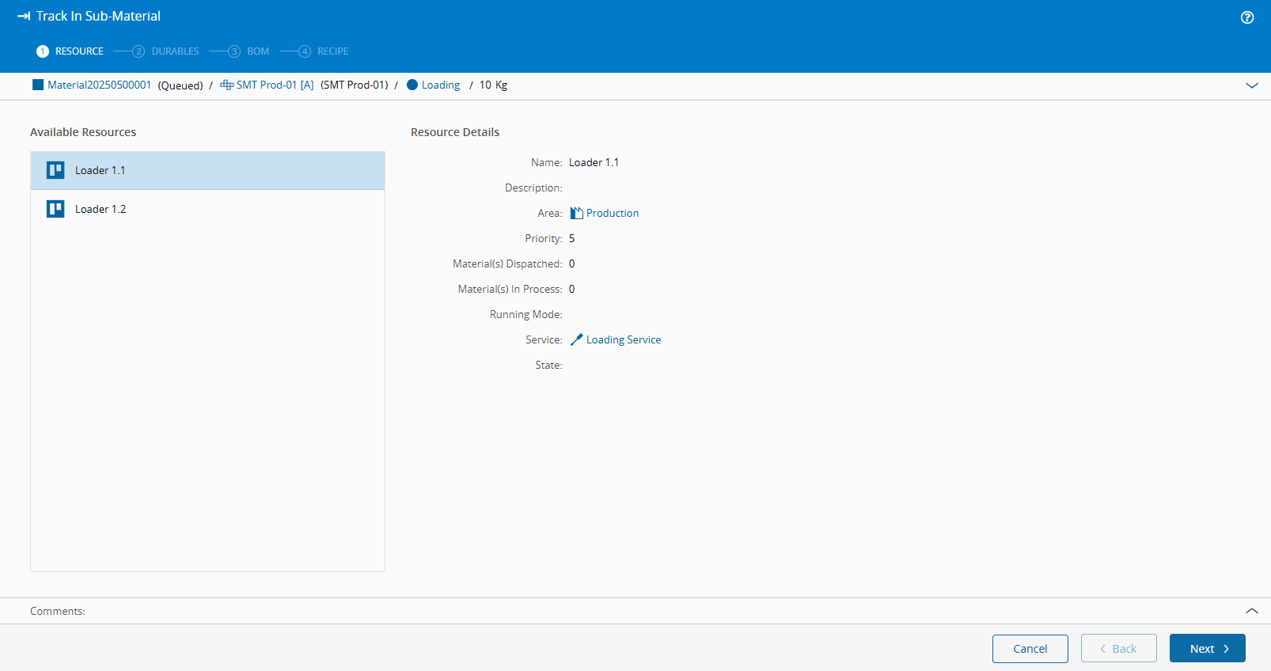Viewport: 1271px width, 671px height.
Task: Collapse the Comments section chevron
Action: coord(1251,611)
